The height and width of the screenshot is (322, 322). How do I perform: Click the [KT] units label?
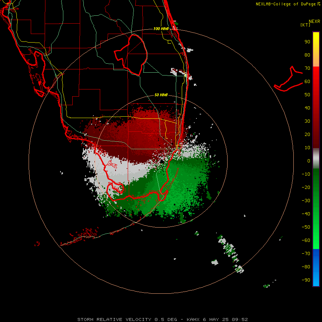coord(306,25)
